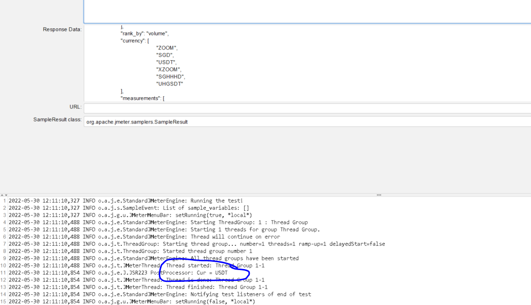This screenshot has height=305, width=531.
Task: Click the "currency": [ line
Action: 135,41
